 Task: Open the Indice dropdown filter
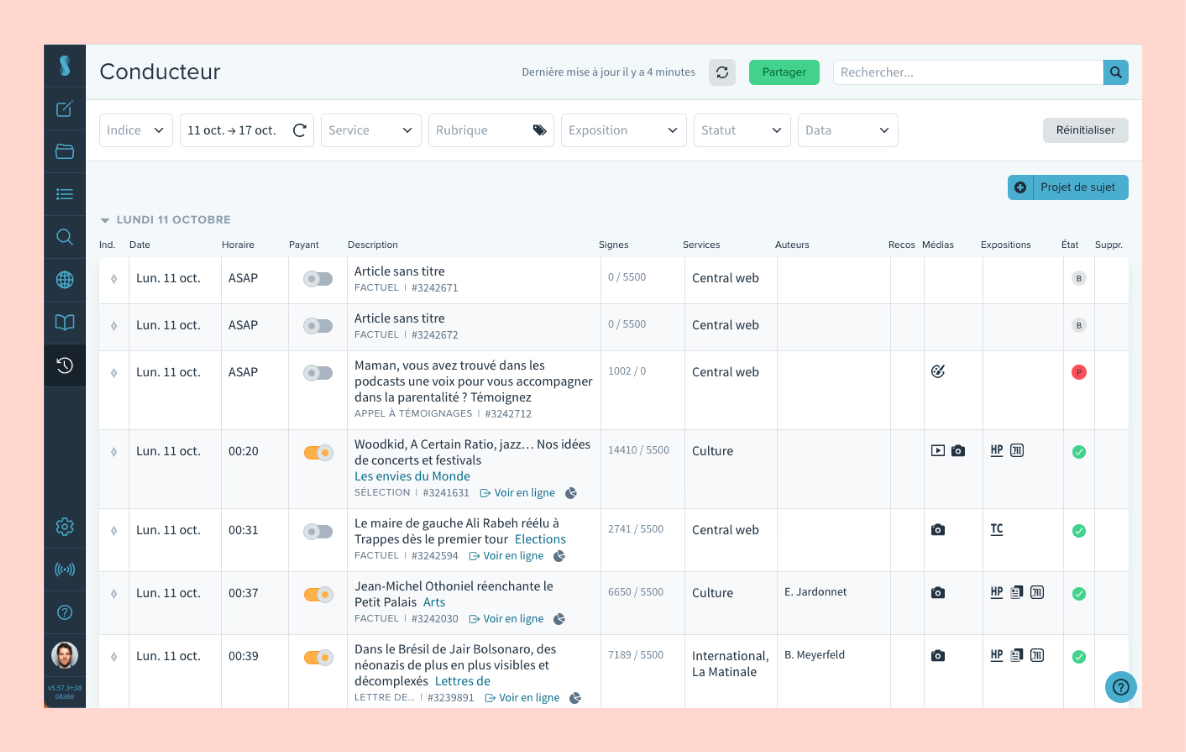coord(136,130)
